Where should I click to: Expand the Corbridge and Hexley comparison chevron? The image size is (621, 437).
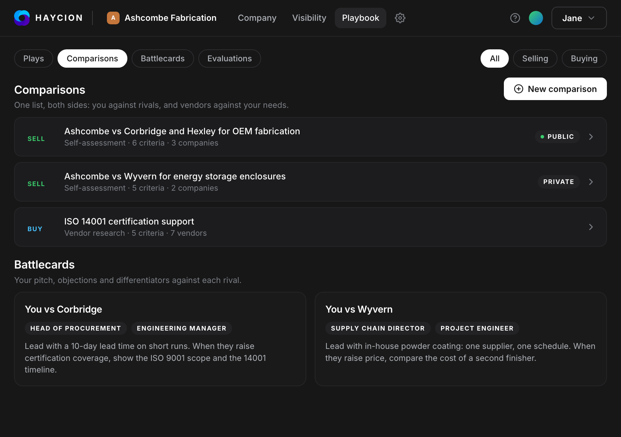tap(591, 137)
